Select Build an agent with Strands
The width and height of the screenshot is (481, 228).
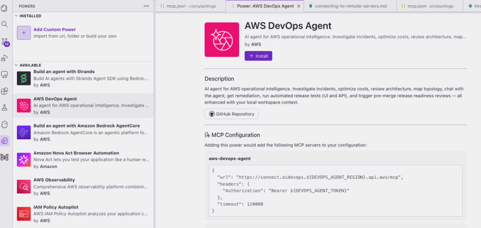pos(64,72)
